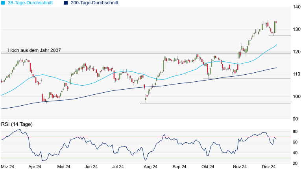Select the 110 price axis label
301x169 pixels.
coord(296,74)
